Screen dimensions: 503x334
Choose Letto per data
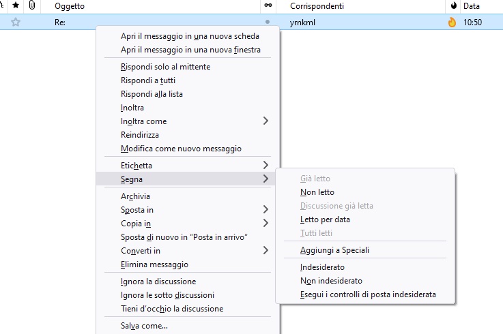365,219
